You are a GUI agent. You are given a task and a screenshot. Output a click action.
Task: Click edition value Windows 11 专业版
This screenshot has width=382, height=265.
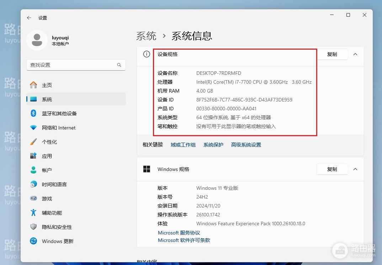pyautogui.click(x=217, y=188)
